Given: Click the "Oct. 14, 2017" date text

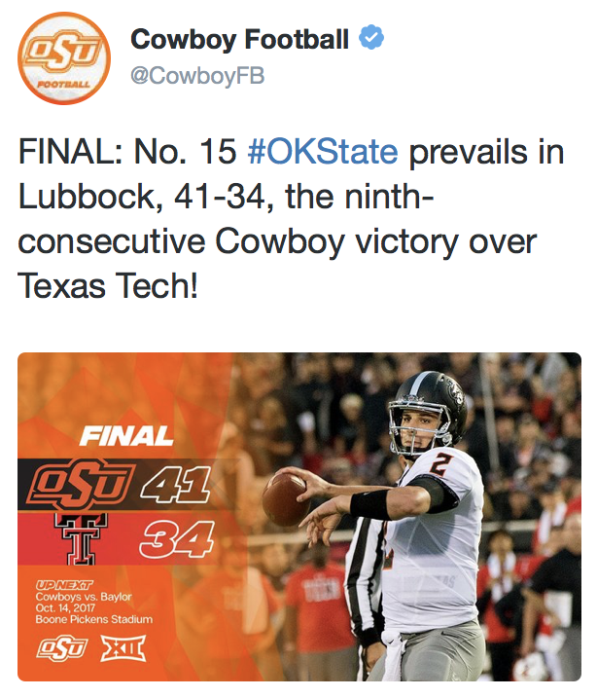Looking at the screenshot, I should [66, 607].
